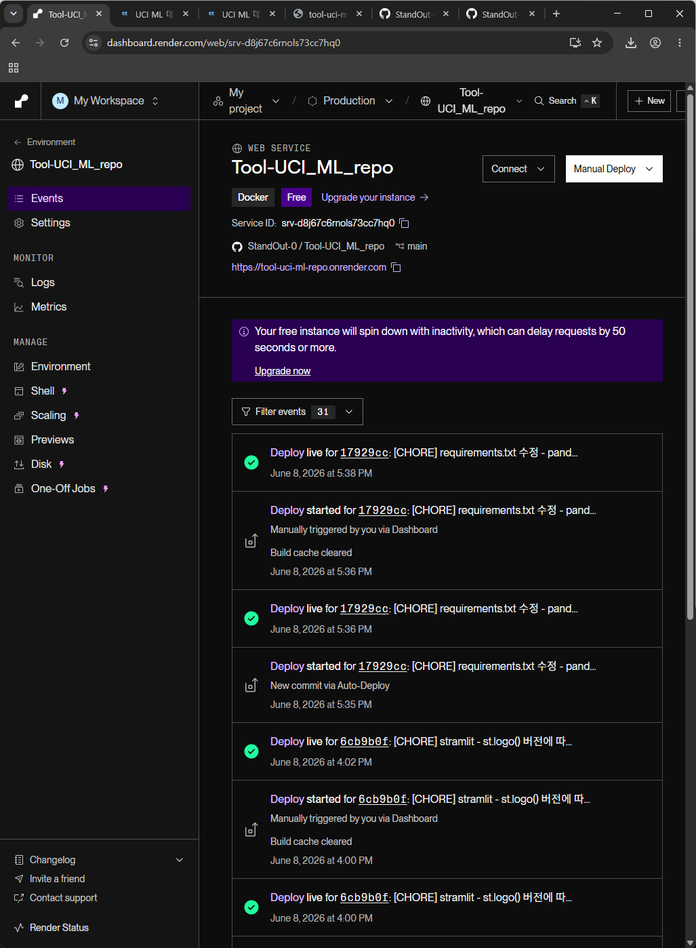Go back via Environment link
The width and height of the screenshot is (696, 948).
coord(45,142)
